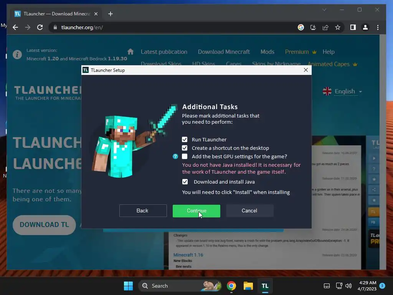The height and width of the screenshot is (295, 393).
Task: Click the Back button in setup
Action: 143,211
